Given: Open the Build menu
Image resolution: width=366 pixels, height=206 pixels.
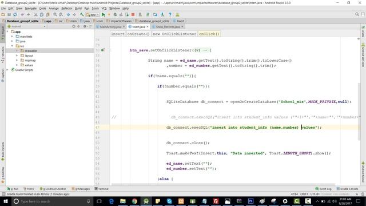Looking at the screenshot, I should tap(78, 8).
